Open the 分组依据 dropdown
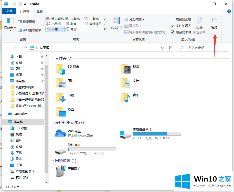 [x=134, y=19]
